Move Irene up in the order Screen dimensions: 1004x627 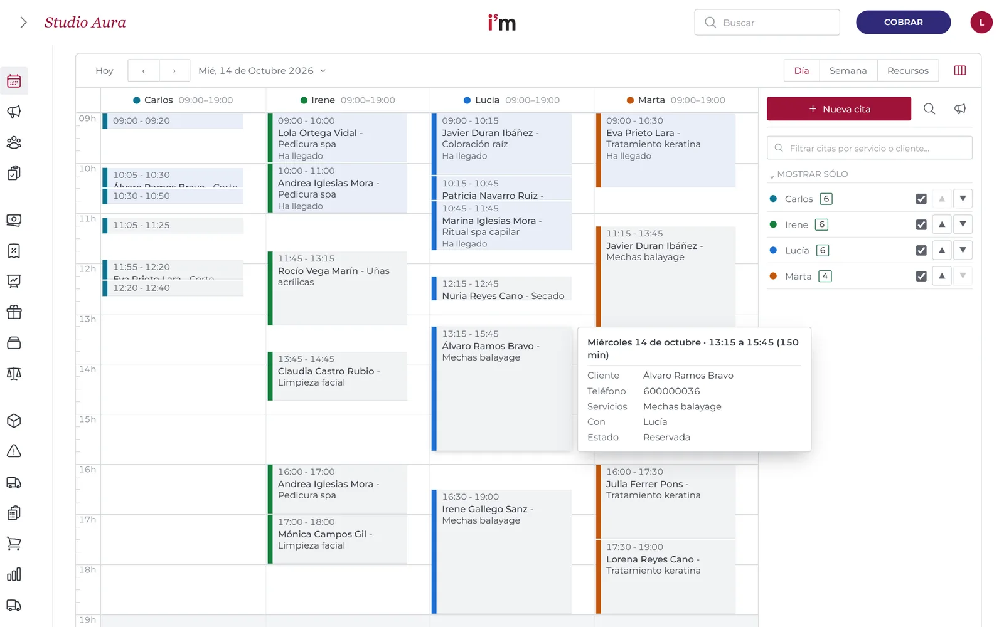942,224
